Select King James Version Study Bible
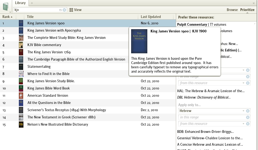 pyautogui.click(x=51, y=81)
